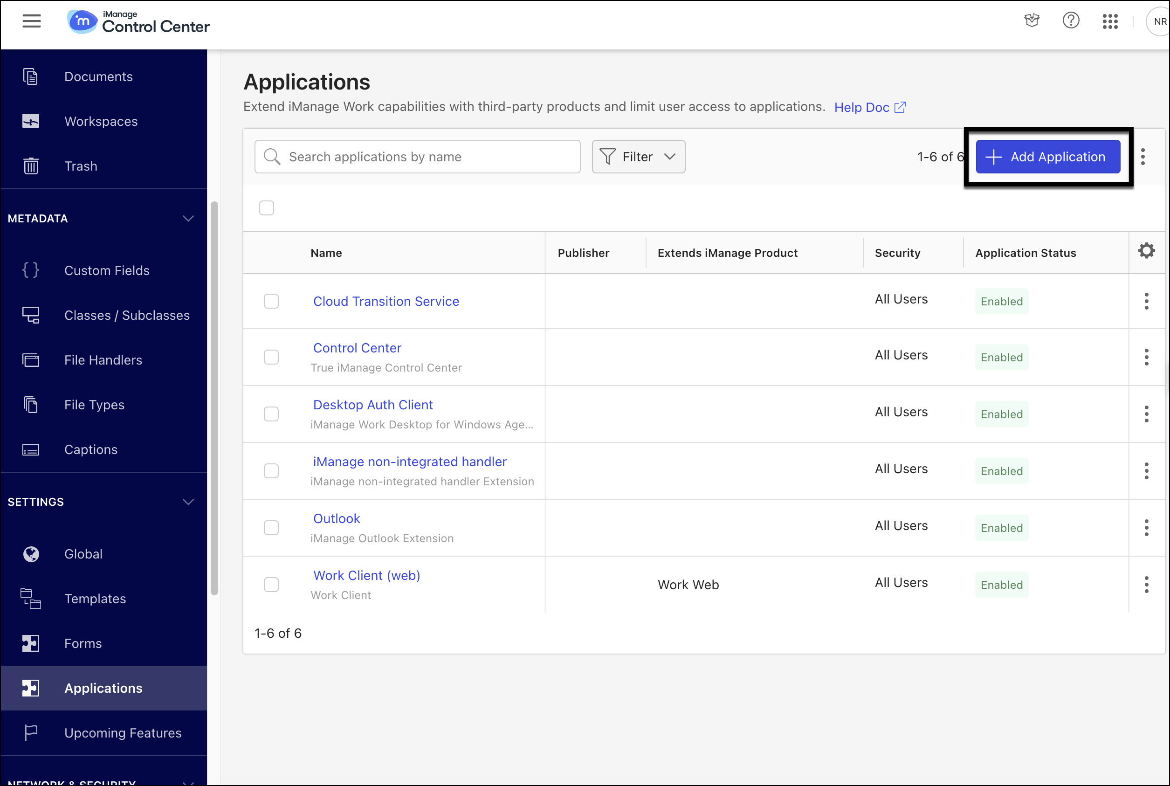Go to Workspaces in sidebar
This screenshot has width=1170, height=786.
(x=104, y=121)
